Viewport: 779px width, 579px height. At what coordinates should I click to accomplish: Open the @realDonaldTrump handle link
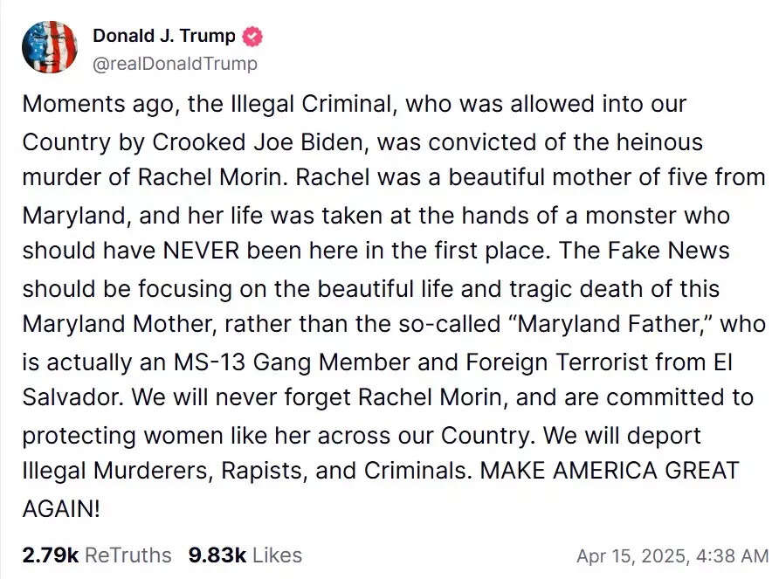[x=175, y=64]
